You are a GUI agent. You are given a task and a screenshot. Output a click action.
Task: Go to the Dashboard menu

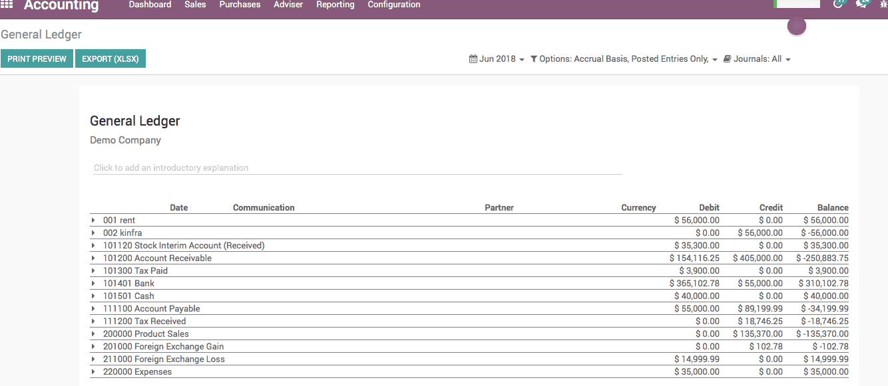point(150,5)
